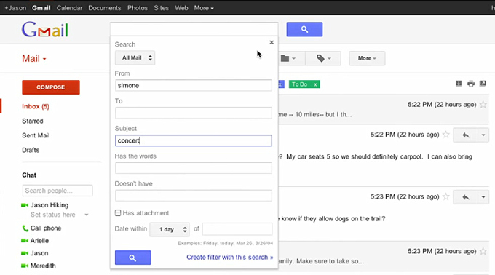Remove the To Do label x
The width and height of the screenshot is (495, 275).
point(315,84)
